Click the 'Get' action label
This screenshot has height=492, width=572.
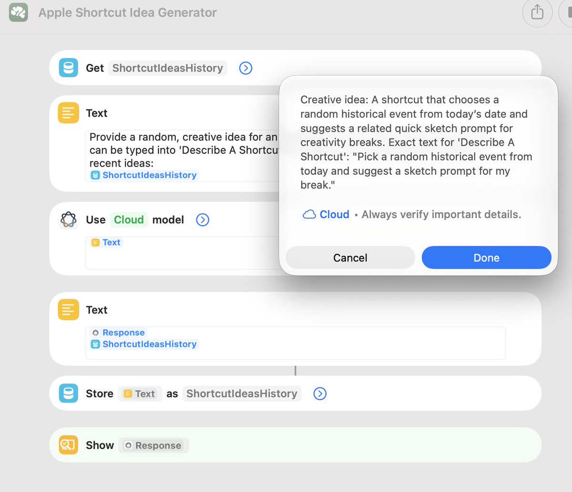pyautogui.click(x=95, y=68)
